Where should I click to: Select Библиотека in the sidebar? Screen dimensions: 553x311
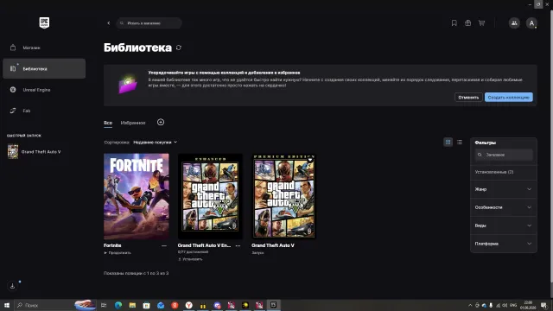[x=44, y=68]
